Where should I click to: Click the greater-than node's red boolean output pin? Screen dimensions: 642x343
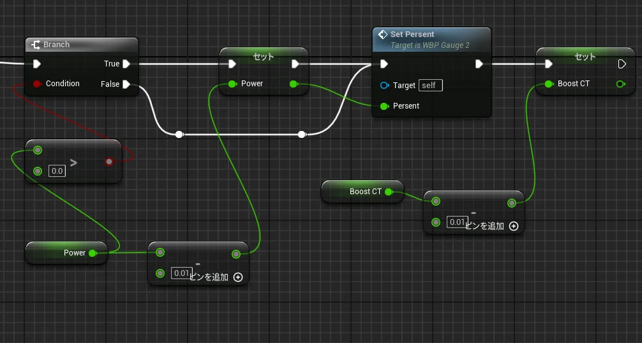point(109,162)
